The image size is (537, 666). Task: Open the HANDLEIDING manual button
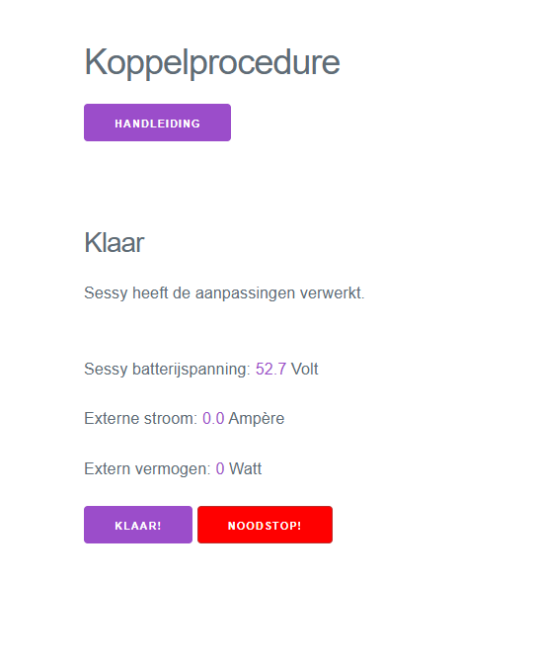pyautogui.click(x=157, y=123)
